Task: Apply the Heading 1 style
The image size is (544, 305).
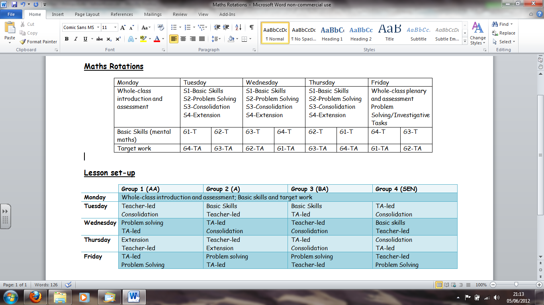Action: [x=332, y=33]
